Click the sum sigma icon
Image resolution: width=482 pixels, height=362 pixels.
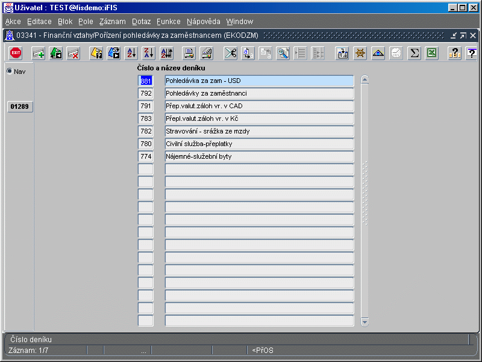pos(414,54)
